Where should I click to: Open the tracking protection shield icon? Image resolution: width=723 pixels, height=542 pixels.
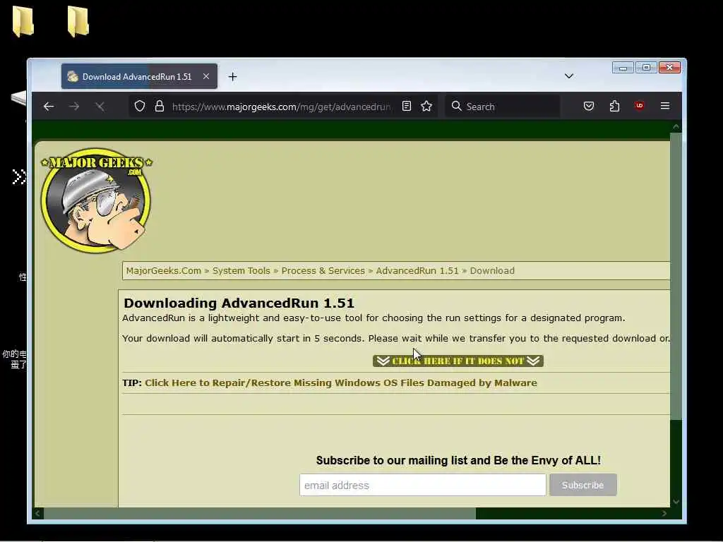[140, 107]
